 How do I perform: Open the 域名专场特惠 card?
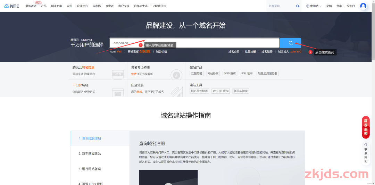[156, 71]
